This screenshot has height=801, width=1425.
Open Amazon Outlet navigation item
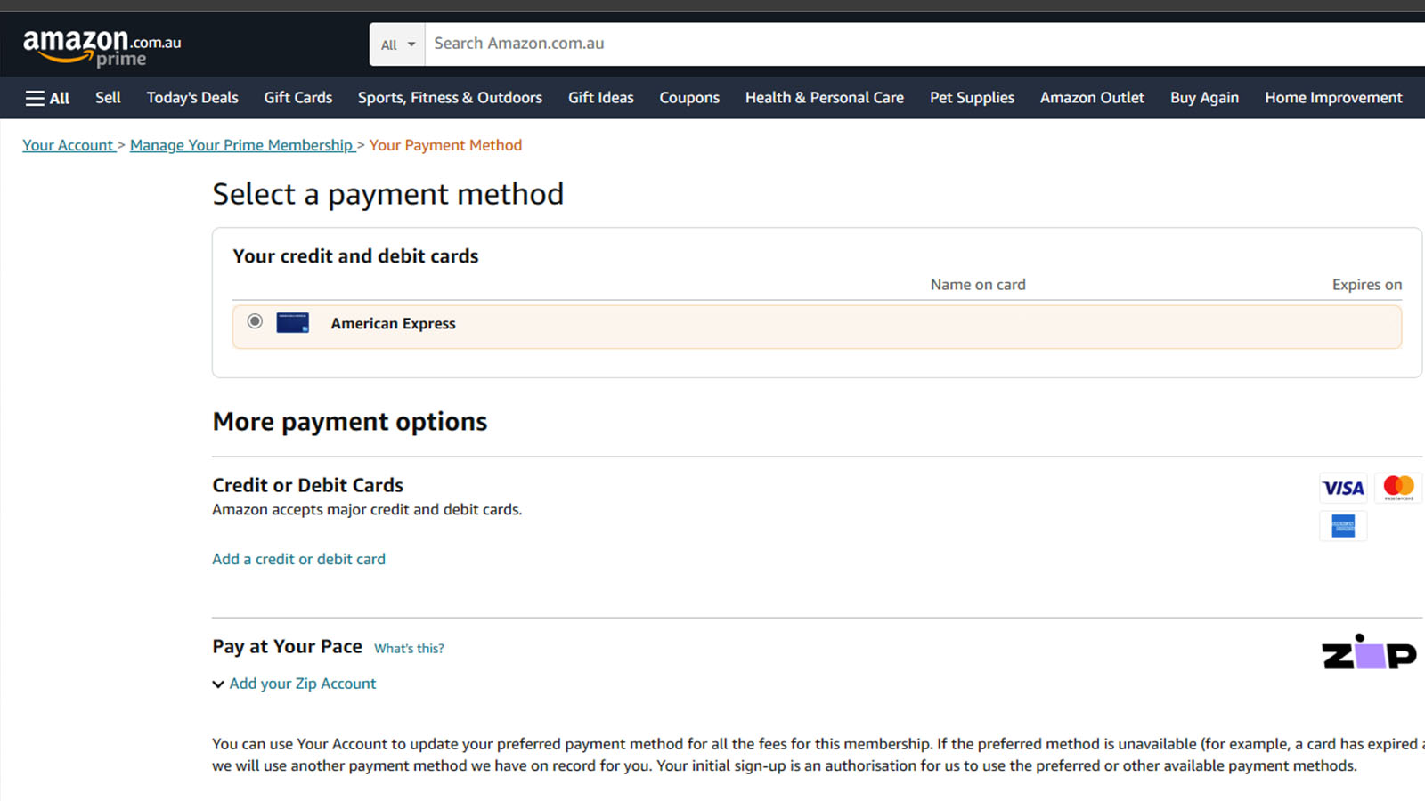(x=1092, y=98)
